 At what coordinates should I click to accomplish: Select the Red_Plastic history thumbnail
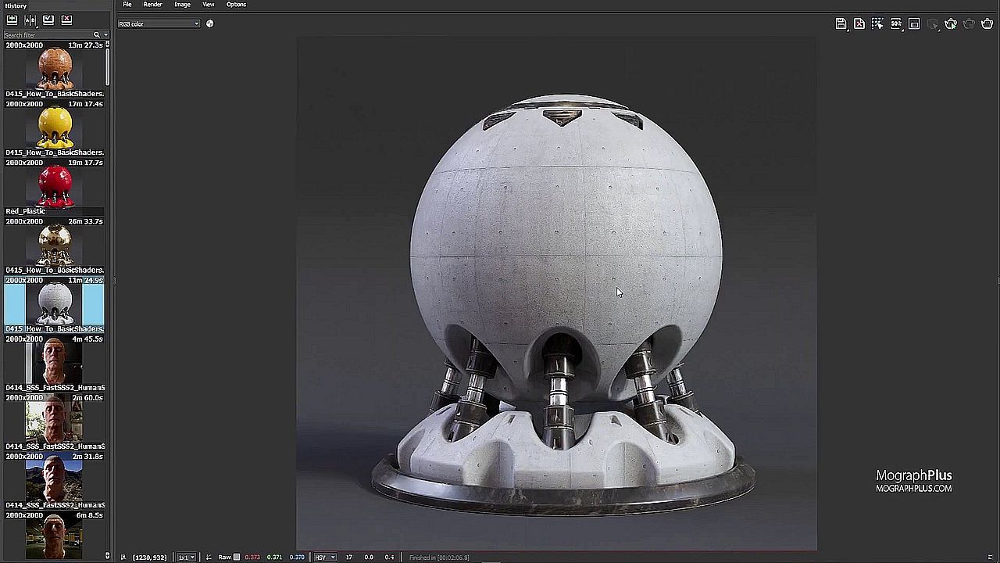point(55,187)
